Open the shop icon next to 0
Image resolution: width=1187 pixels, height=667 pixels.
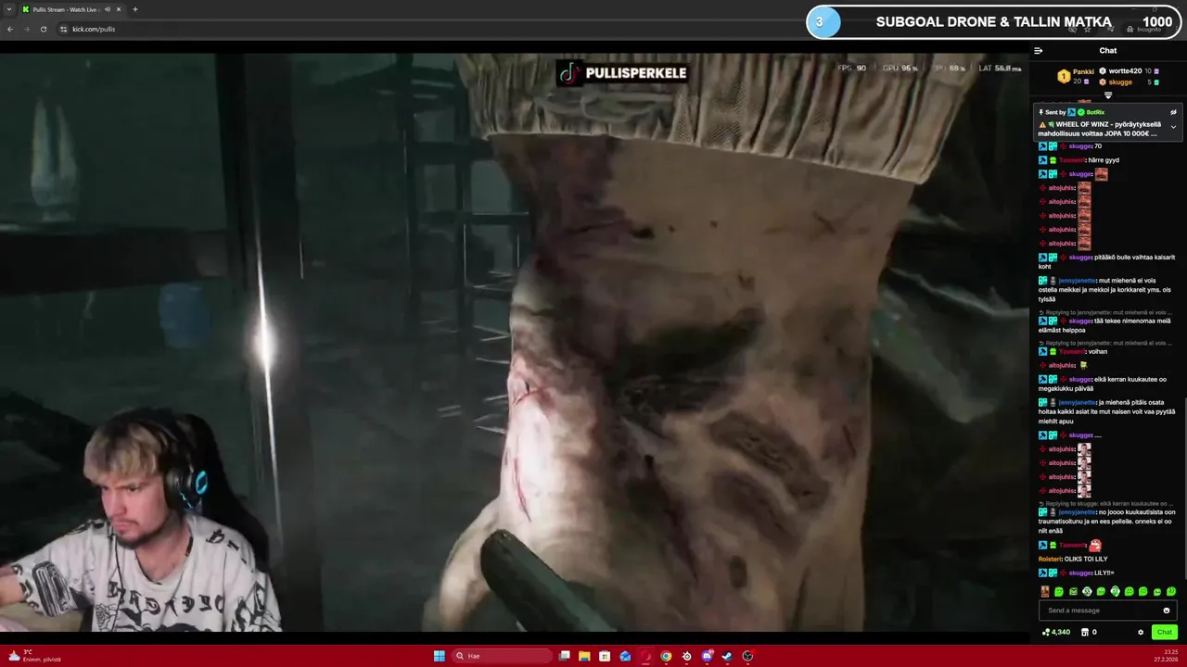pyautogui.click(x=1084, y=632)
